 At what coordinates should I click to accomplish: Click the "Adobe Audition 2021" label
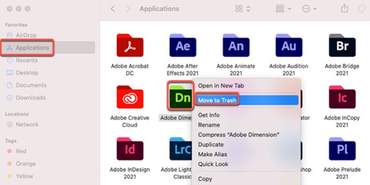[289, 70]
